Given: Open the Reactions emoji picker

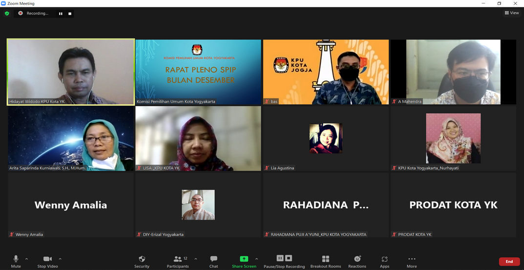Looking at the screenshot, I should point(357,261).
